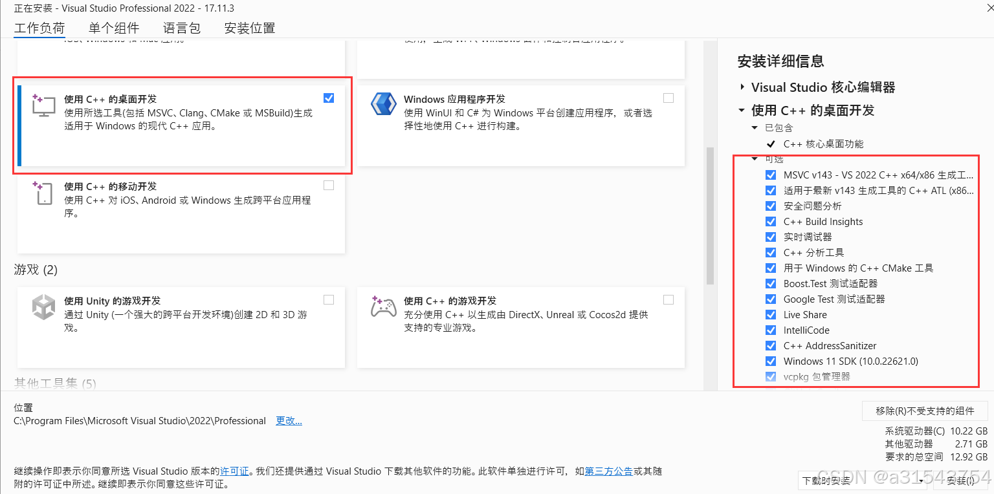Click the C++ mobile development workload icon
The height and width of the screenshot is (494, 994).
[43, 193]
